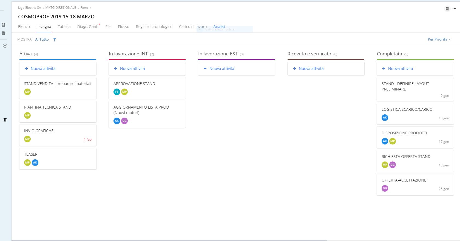The width and height of the screenshot is (460, 241).
Task: Click GG avatar on OFFERTA-ACCETTAZIONE card
Action: (385, 188)
